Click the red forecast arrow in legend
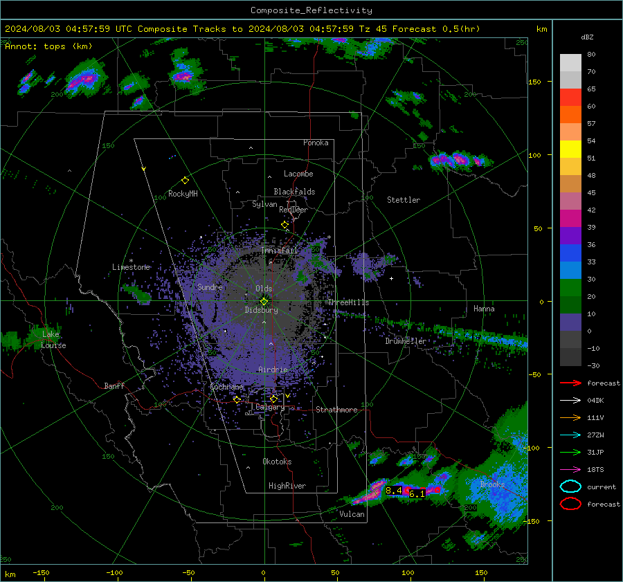 pos(570,383)
